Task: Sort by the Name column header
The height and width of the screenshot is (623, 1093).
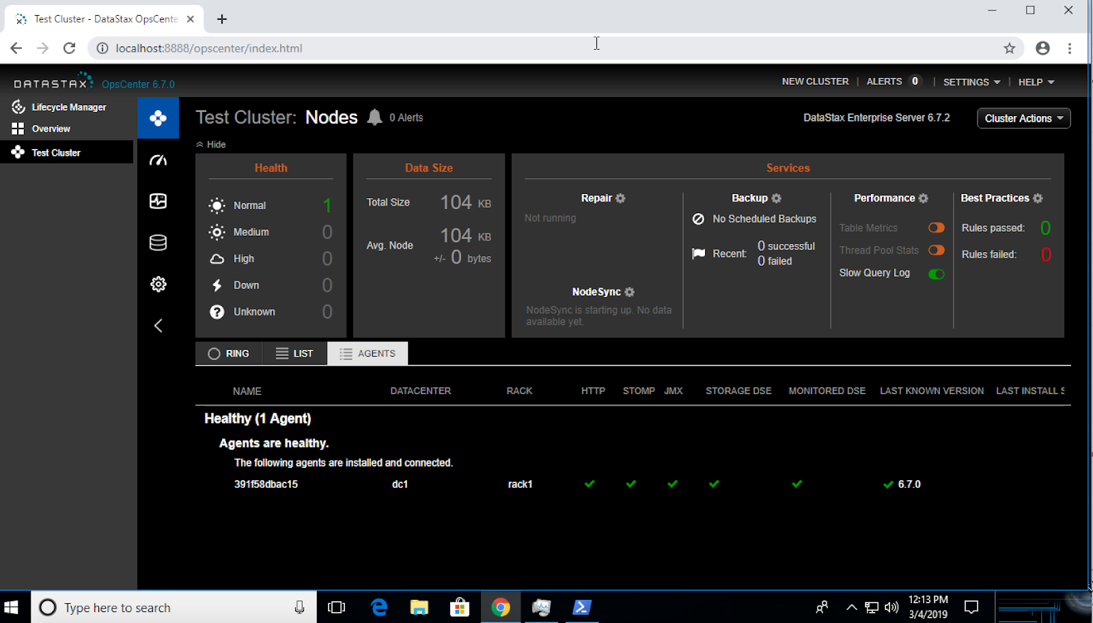Action: pyautogui.click(x=247, y=391)
